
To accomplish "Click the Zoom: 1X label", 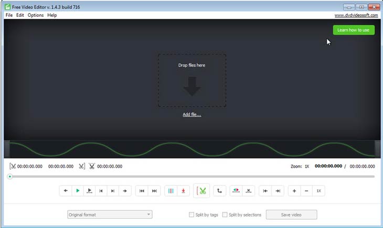I will point(300,166).
